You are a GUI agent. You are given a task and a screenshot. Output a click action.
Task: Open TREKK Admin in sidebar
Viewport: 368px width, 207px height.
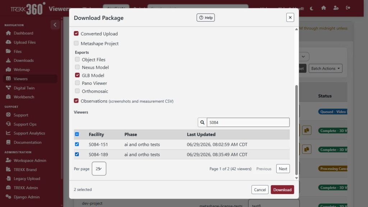pyautogui.click(x=26, y=188)
